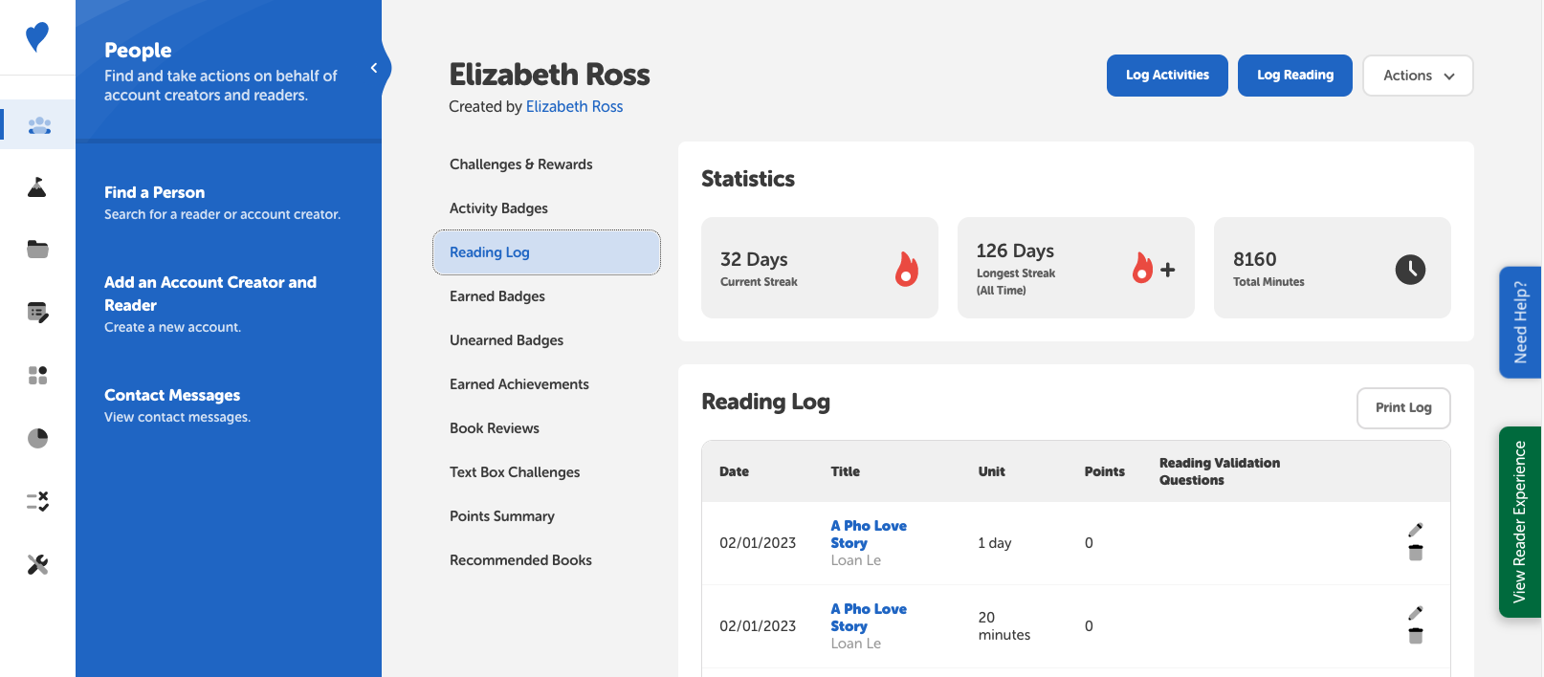Open Activity Badges tab
The width and height of the screenshot is (1544, 677).
click(499, 208)
